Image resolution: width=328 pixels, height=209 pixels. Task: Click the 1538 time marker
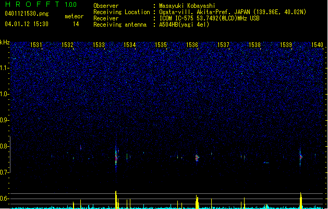254,45
